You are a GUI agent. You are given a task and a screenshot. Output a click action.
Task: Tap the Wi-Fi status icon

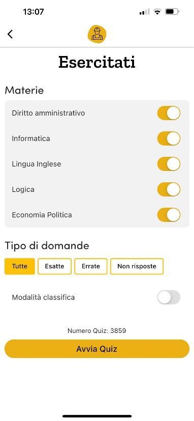coord(157,12)
